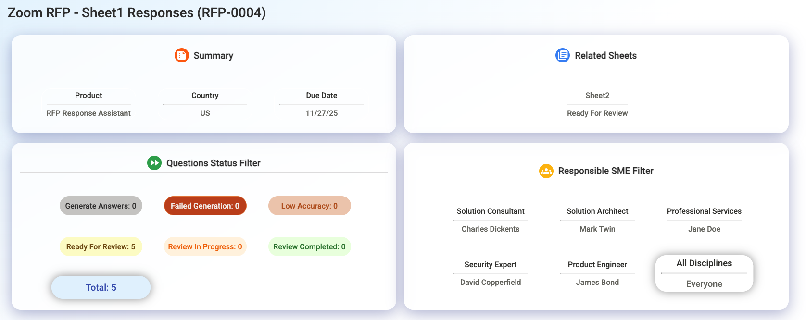Click the green Questions Status Filter icon
Viewport: 806px width, 320px height.
[154, 163]
